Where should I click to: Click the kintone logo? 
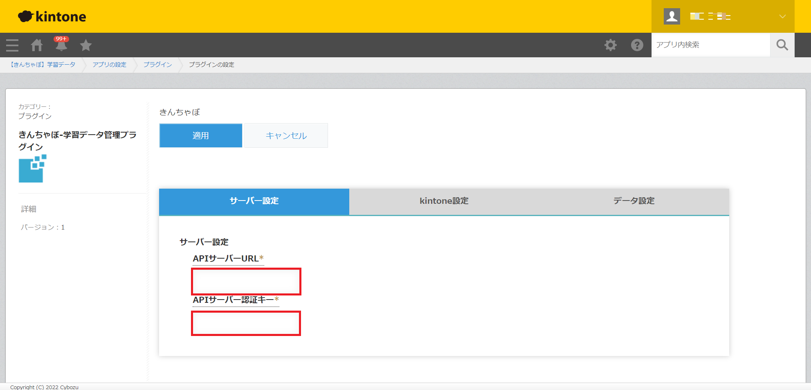tap(52, 16)
